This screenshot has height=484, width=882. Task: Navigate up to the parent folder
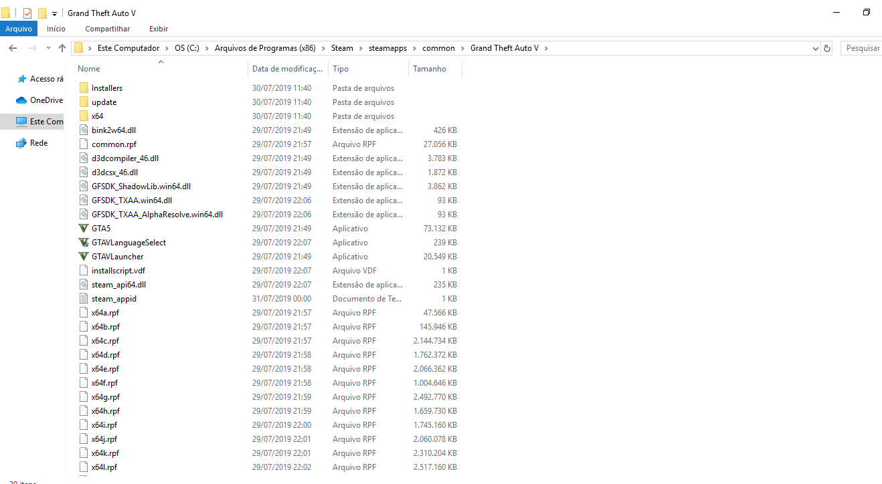[62, 47]
